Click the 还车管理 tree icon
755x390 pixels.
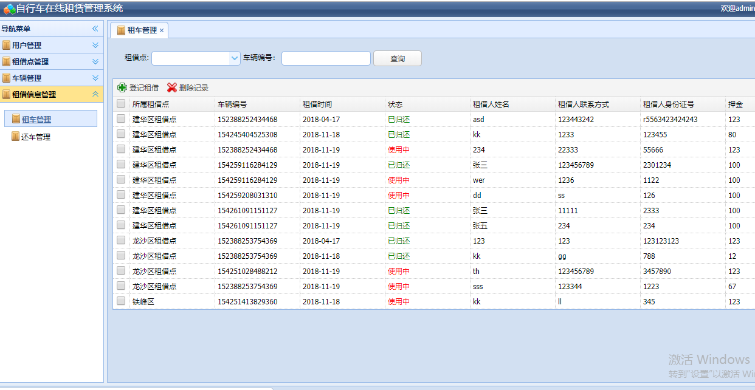point(16,137)
